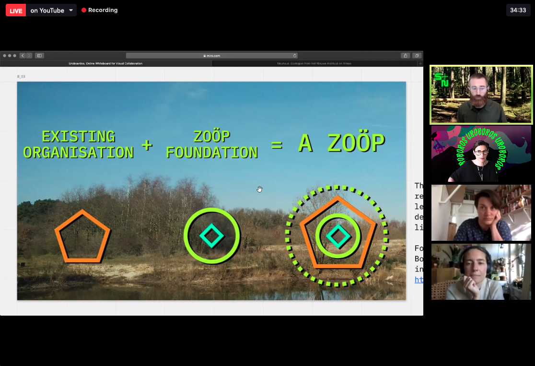Select the EXISTING ORGANISATION text
Viewport: 535px width, 366px height.
pos(79,144)
